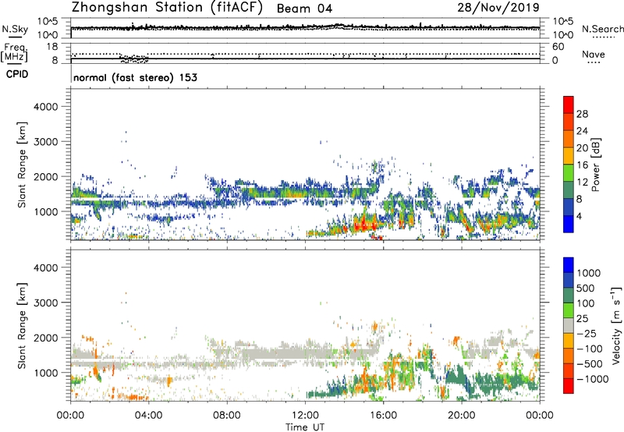Click the Beam 04 label
This screenshot has height=432, width=624.
[304, 9]
